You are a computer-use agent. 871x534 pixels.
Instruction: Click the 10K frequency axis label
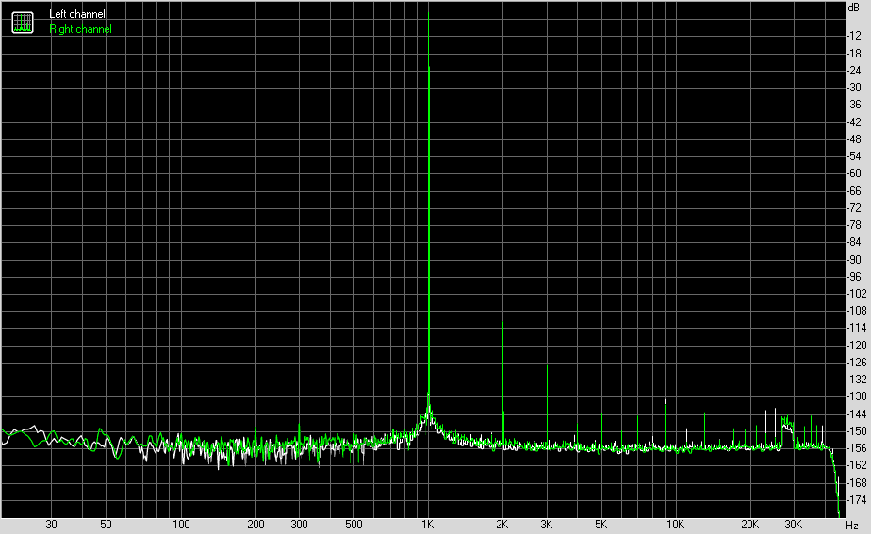676,525
